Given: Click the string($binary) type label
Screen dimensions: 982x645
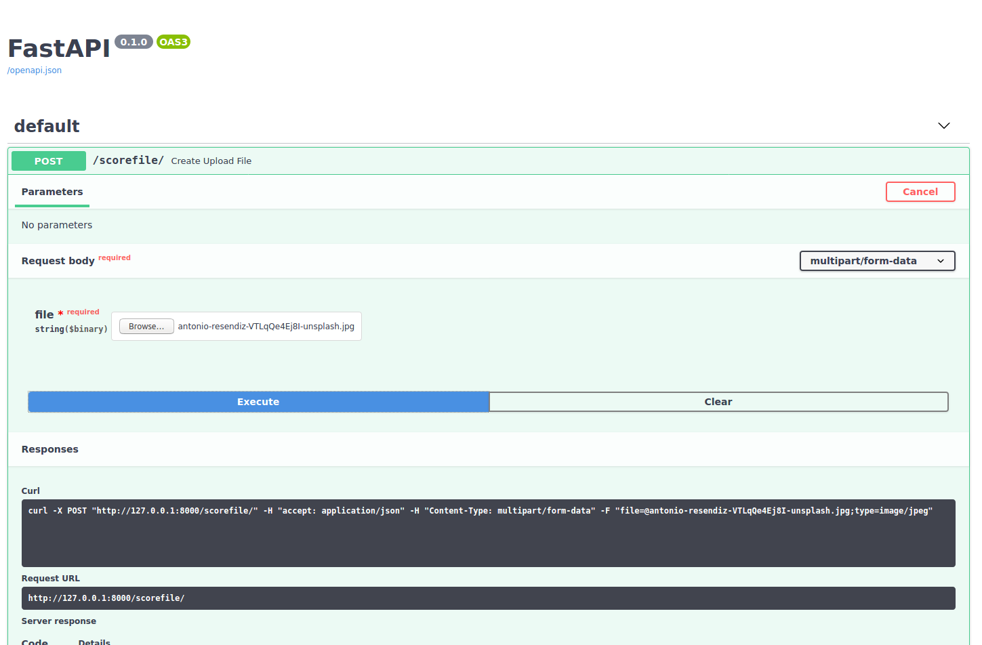Looking at the screenshot, I should pyautogui.click(x=71, y=329).
